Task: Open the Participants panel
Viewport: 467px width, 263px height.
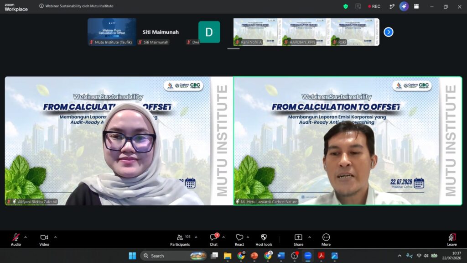Action: pyautogui.click(x=180, y=240)
